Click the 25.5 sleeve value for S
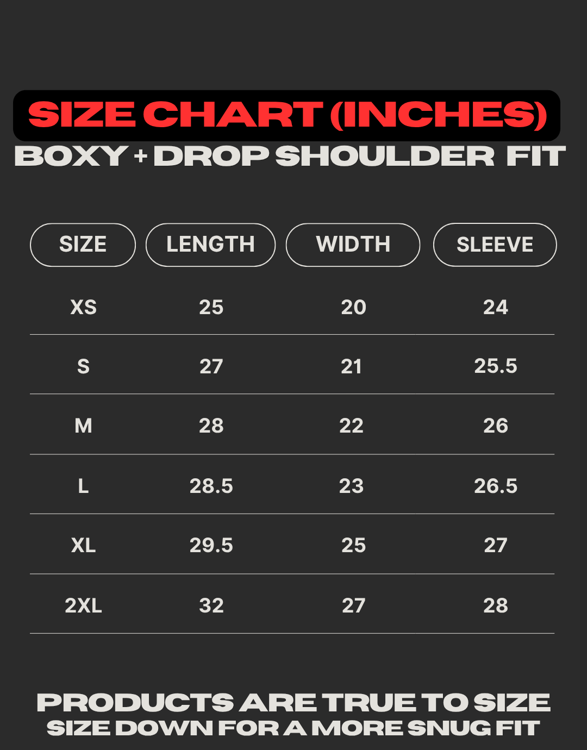This screenshot has height=750, width=587. coord(495,366)
